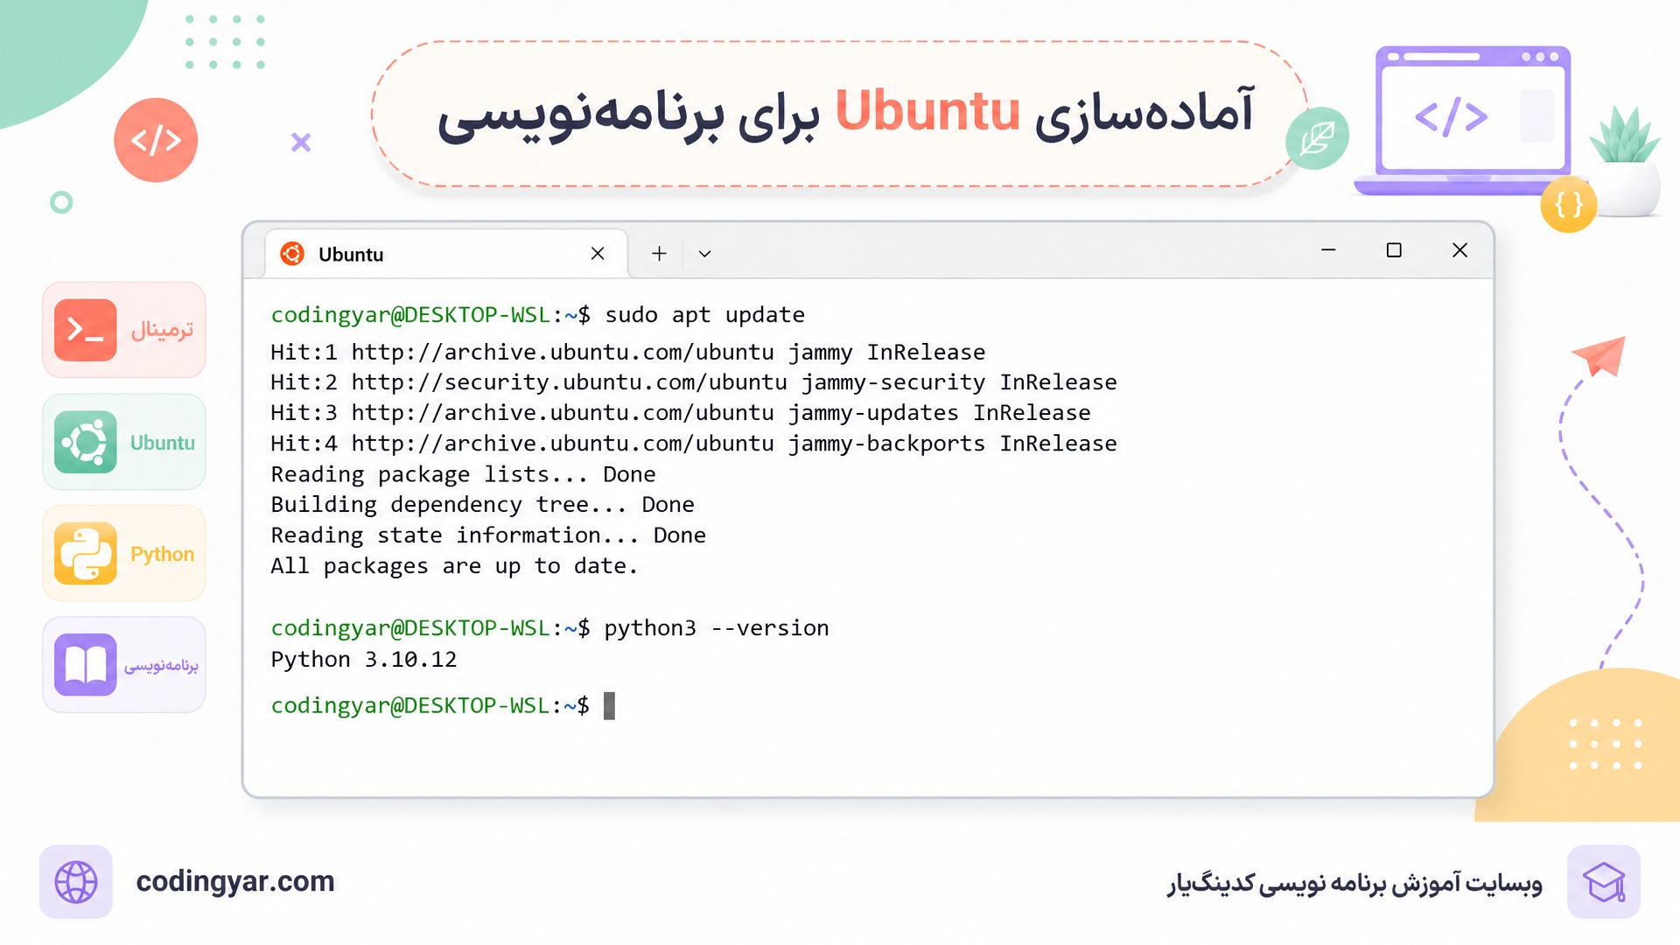Click the orange Ubuntu word in title
1680x945 pixels.
point(927,112)
